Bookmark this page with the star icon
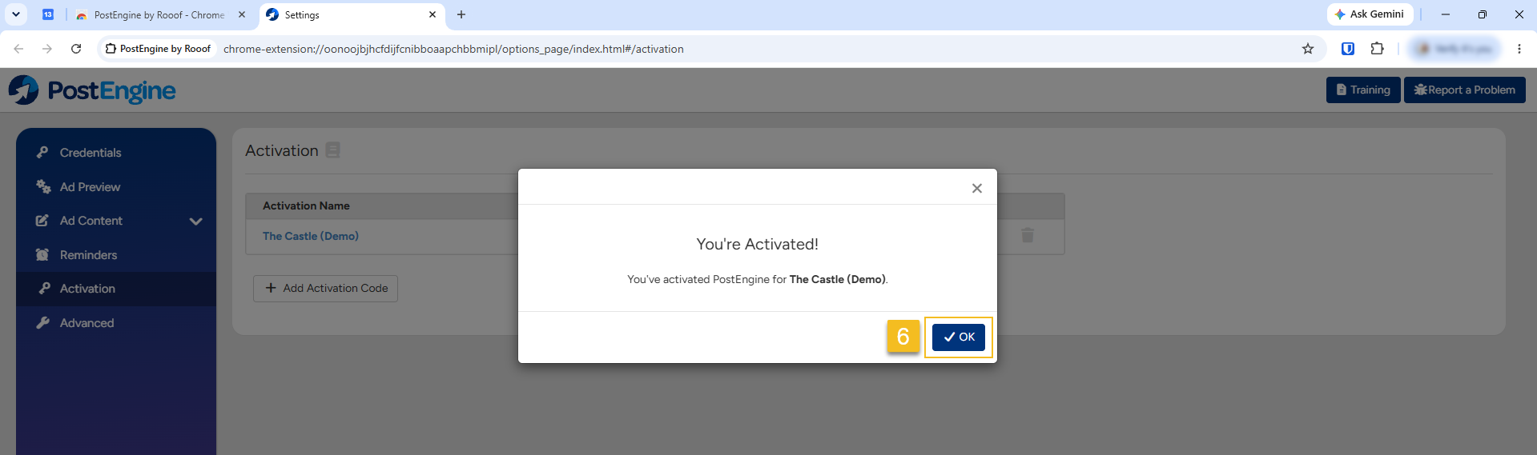The image size is (1537, 455). (x=1308, y=49)
